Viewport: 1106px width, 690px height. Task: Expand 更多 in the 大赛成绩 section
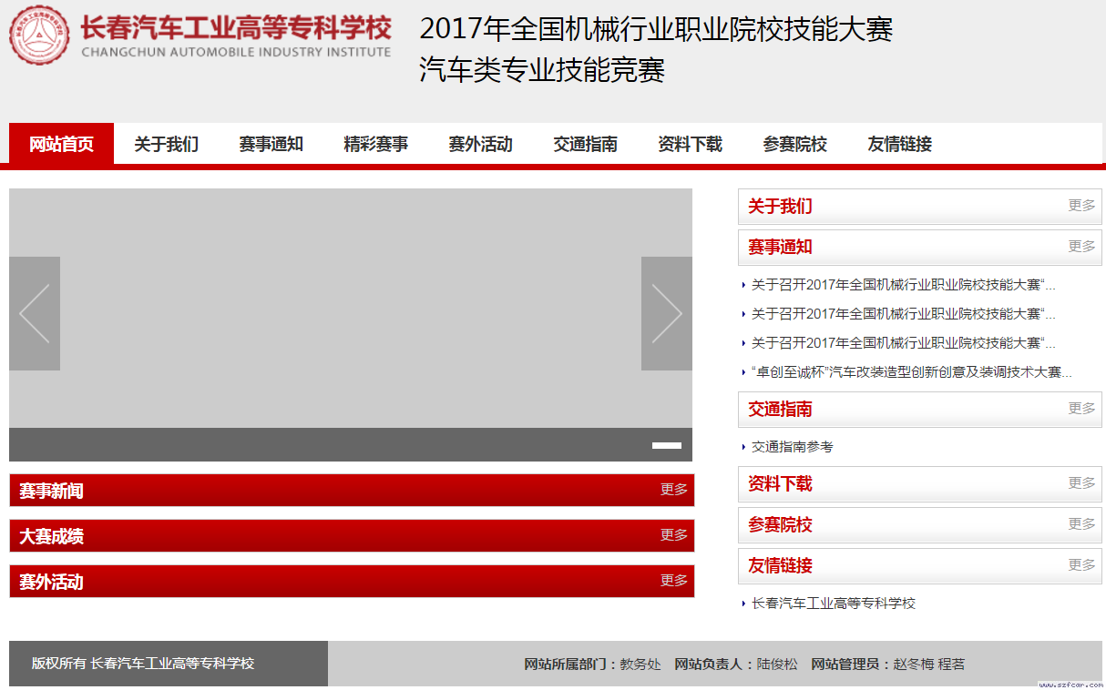pos(673,535)
